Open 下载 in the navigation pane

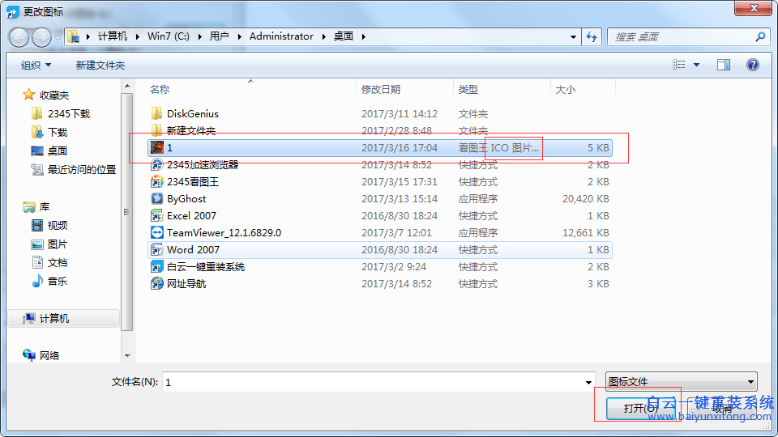[x=58, y=132]
